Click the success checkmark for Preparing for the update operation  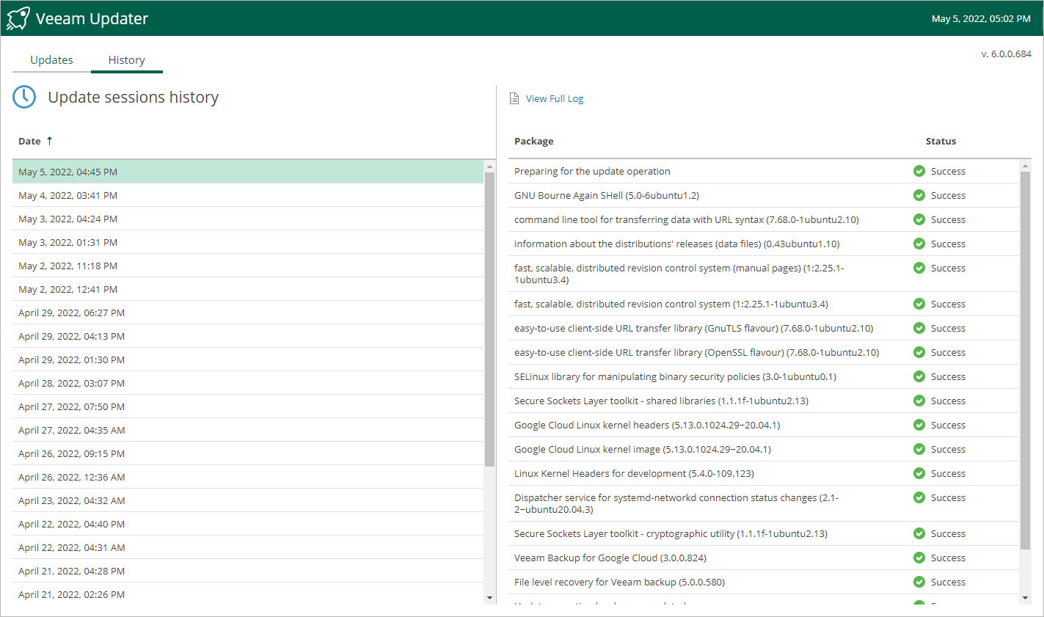[x=919, y=171]
